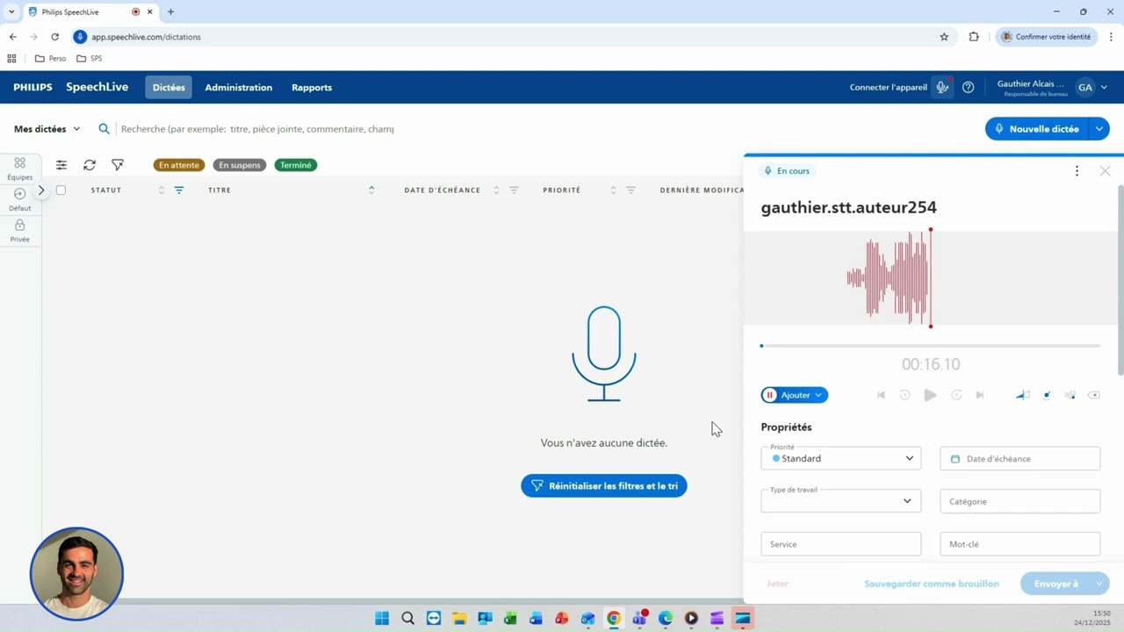This screenshot has height=632, width=1124.
Task: Play the recorded dictation
Action: tap(930, 395)
